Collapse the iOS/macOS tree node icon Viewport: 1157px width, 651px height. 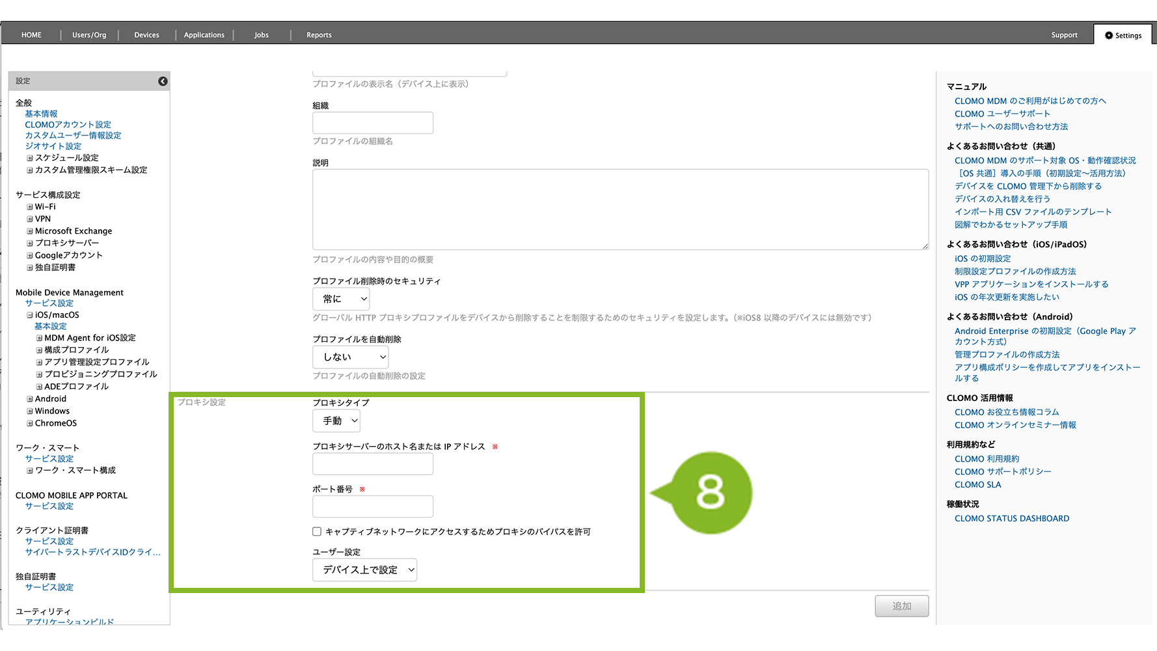point(29,315)
